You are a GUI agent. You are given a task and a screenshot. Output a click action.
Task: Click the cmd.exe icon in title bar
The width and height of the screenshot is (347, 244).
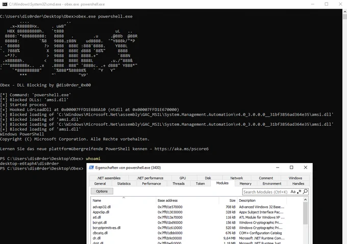tap(4, 4)
